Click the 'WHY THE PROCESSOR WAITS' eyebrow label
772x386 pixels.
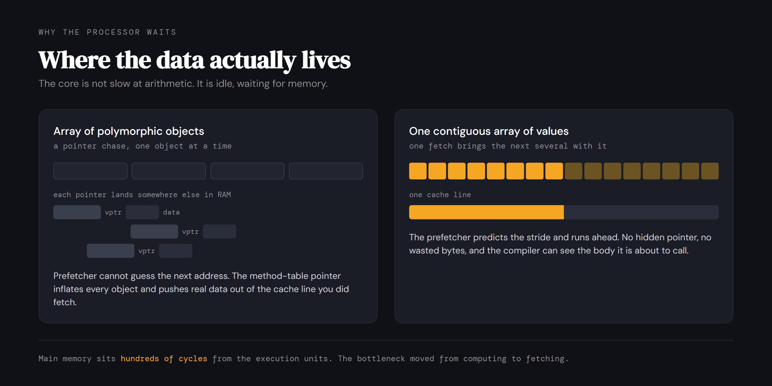pyautogui.click(x=107, y=32)
